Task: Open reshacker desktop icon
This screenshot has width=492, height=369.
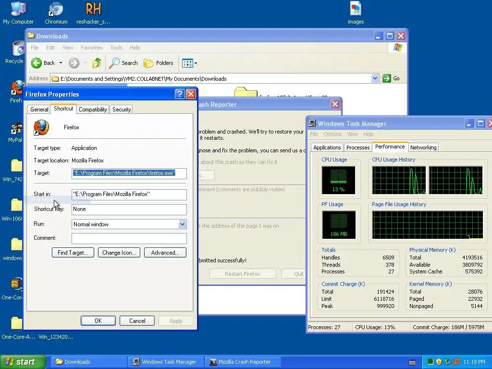Action: [93, 13]
